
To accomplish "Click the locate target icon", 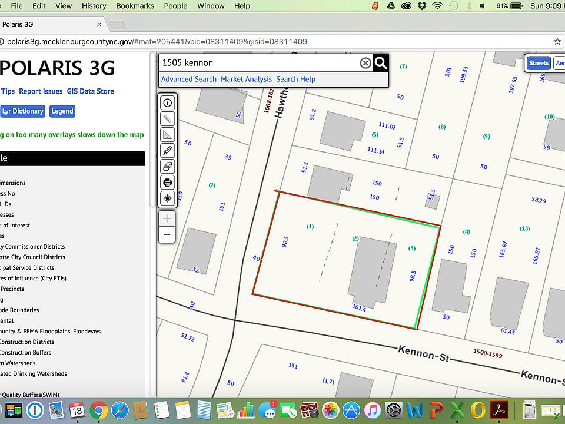I will pos(168,198).
